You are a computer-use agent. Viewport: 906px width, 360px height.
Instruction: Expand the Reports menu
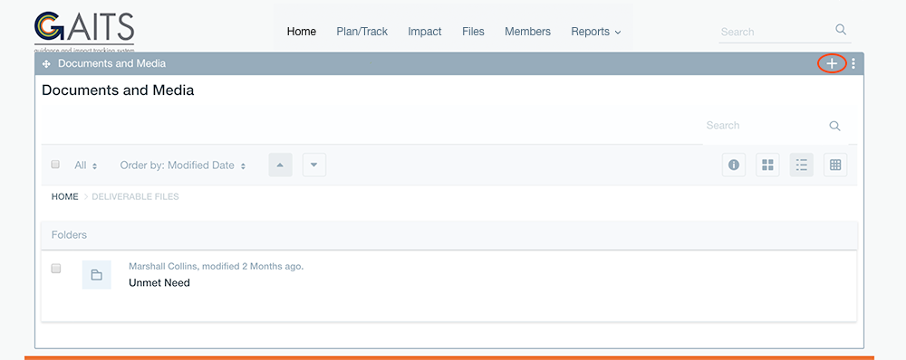coord(596,32)
